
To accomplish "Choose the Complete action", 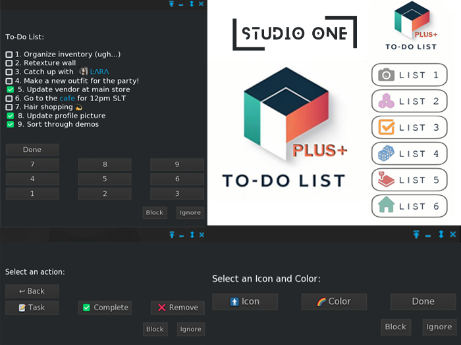I will tap(105, 308).
